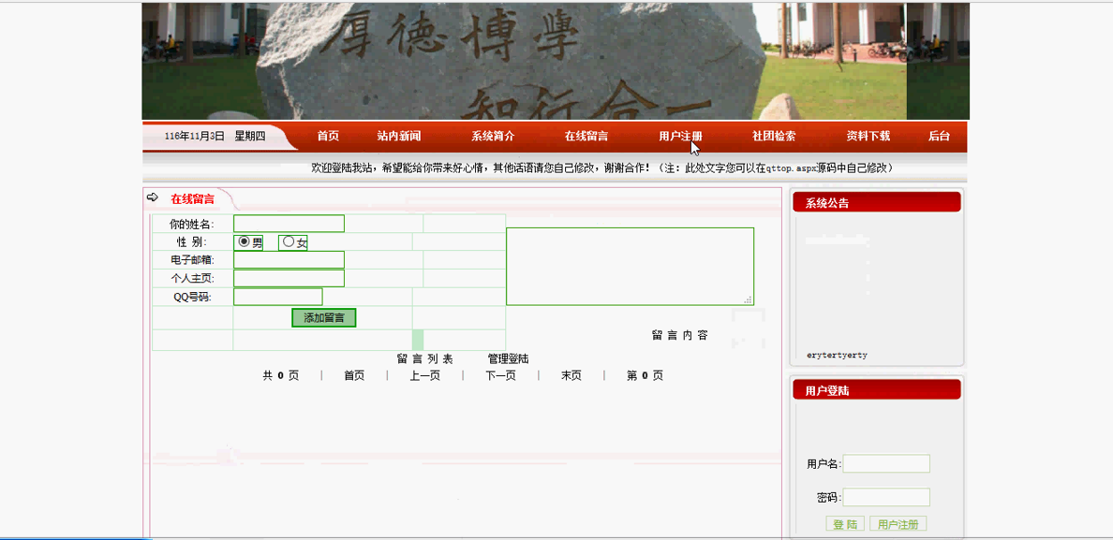1113x540 pixels.
Task: Submit with the 添加留言 button
Action: point(323,317)
